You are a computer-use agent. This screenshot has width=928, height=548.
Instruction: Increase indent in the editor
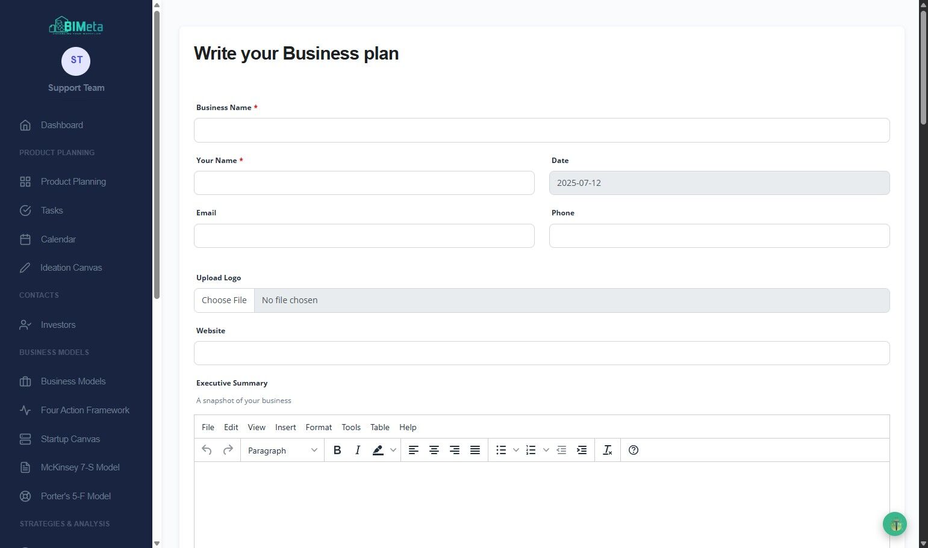[582, 450]
